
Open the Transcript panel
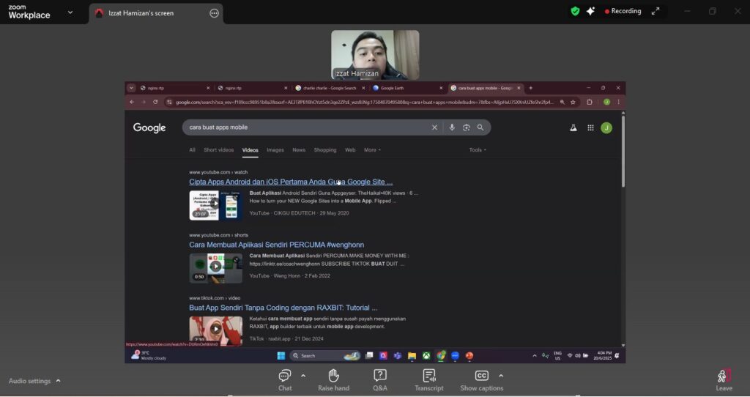pyautogui.click(x=429, y=379)
